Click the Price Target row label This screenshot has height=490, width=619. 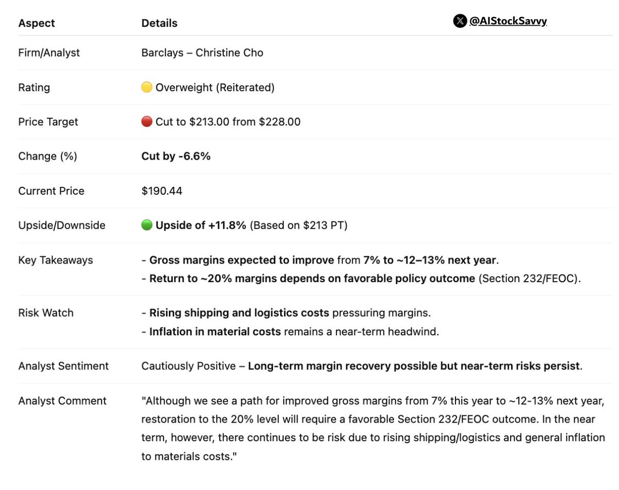[48, 122]
